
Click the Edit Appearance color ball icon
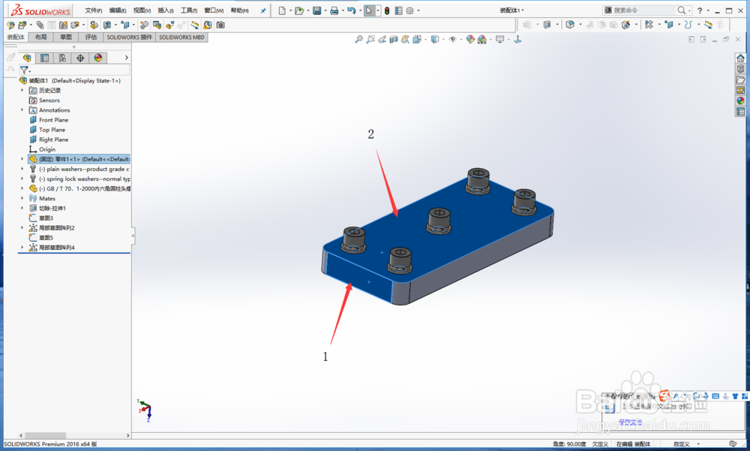[x=470, y=39]
